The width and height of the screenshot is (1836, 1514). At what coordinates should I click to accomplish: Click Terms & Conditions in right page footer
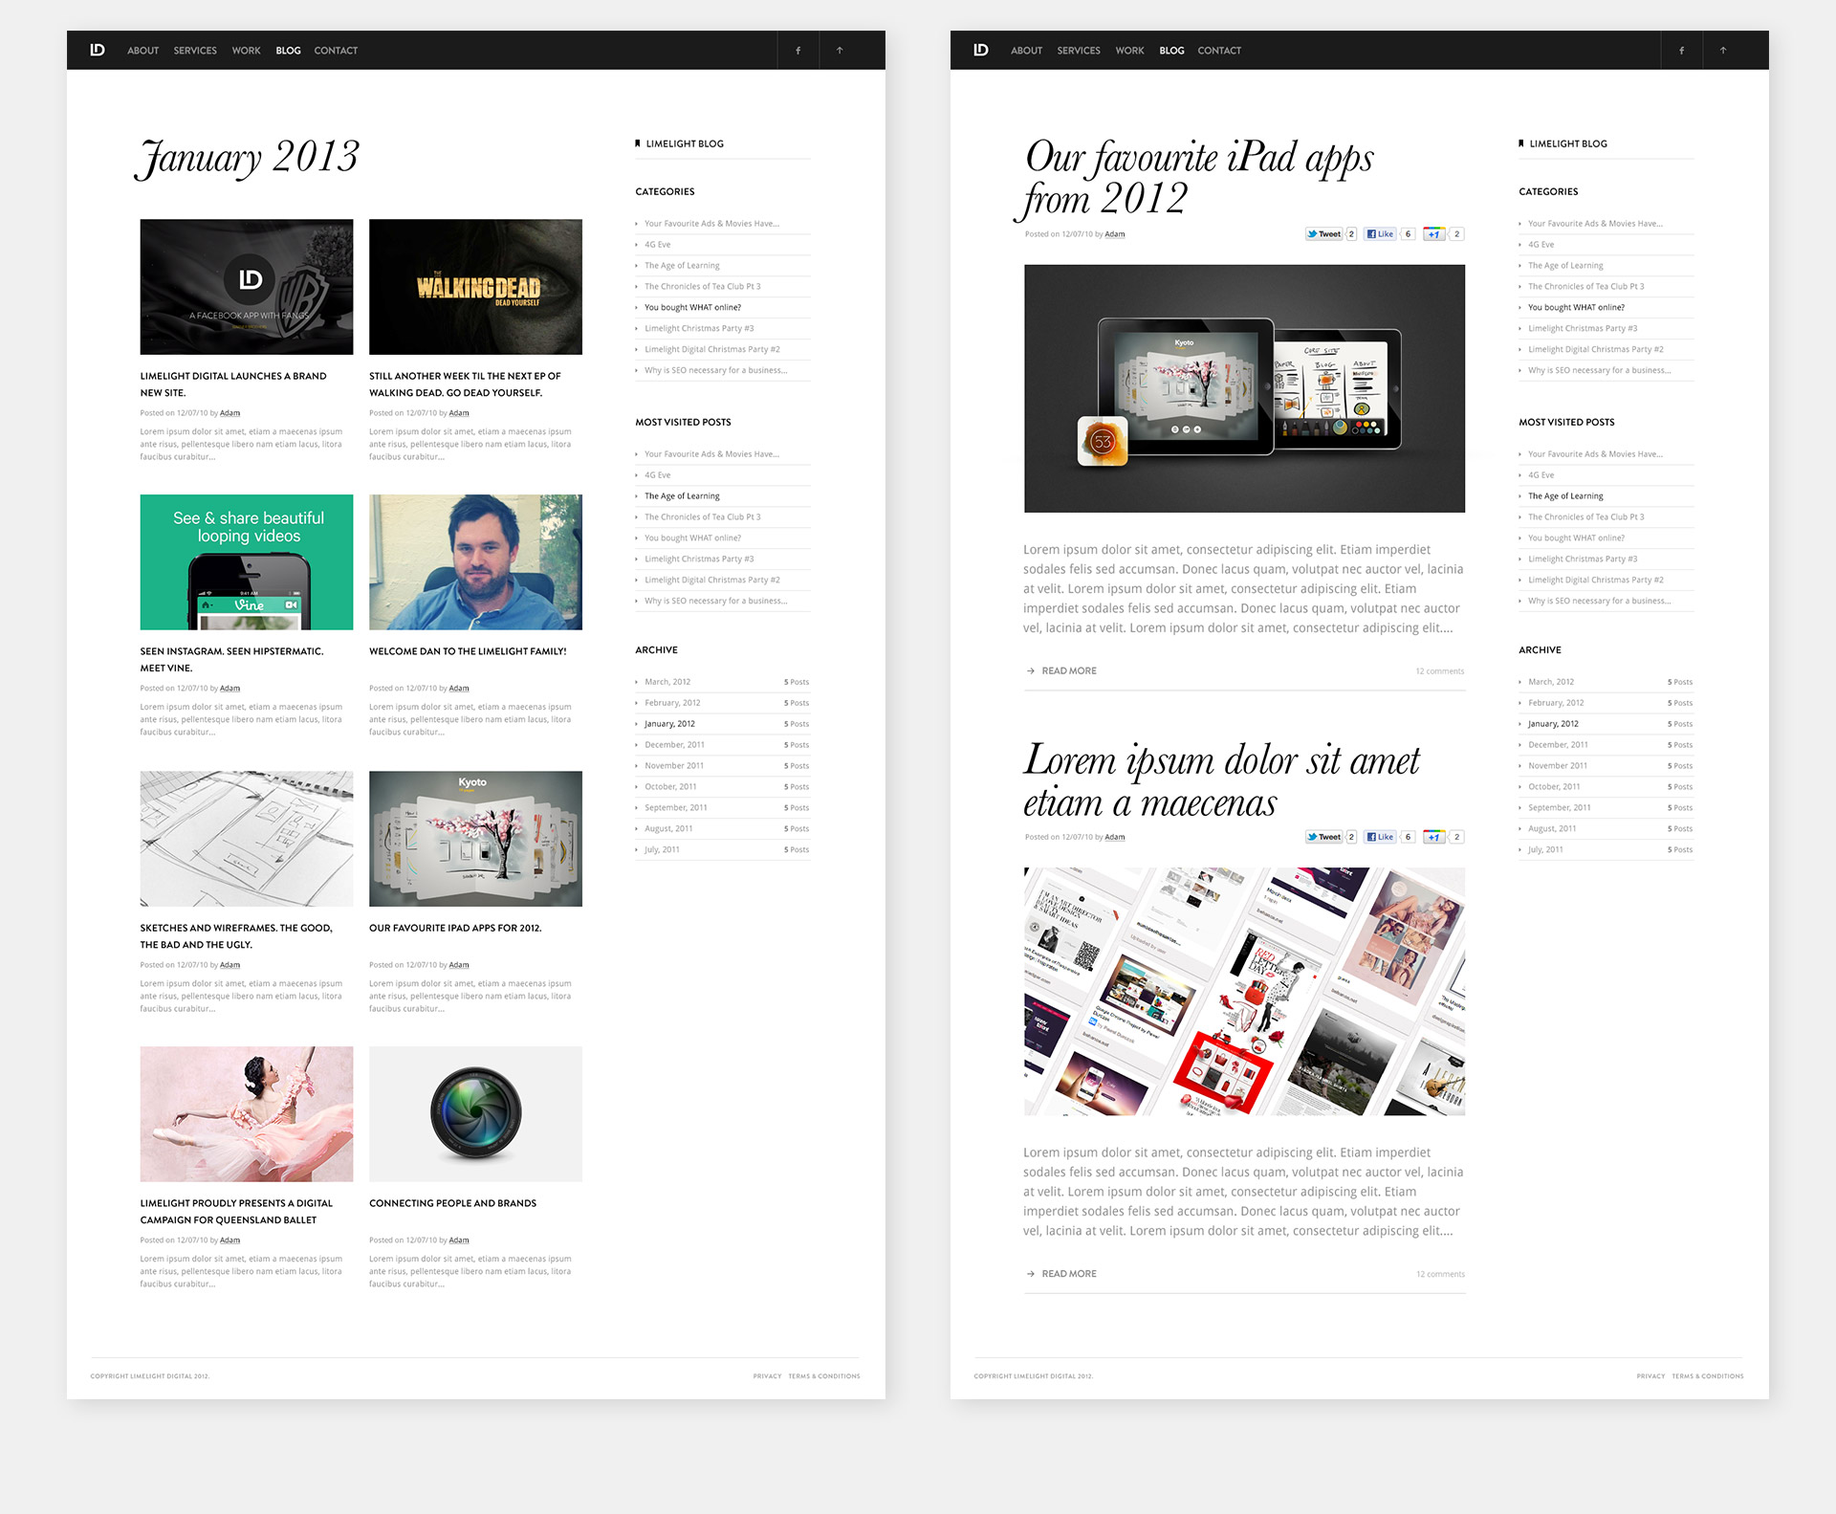point(1707,1376)
